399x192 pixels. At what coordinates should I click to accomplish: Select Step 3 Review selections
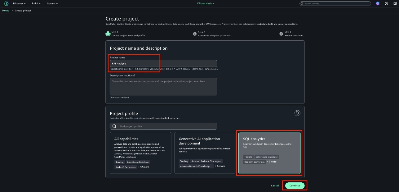[291, 34]
